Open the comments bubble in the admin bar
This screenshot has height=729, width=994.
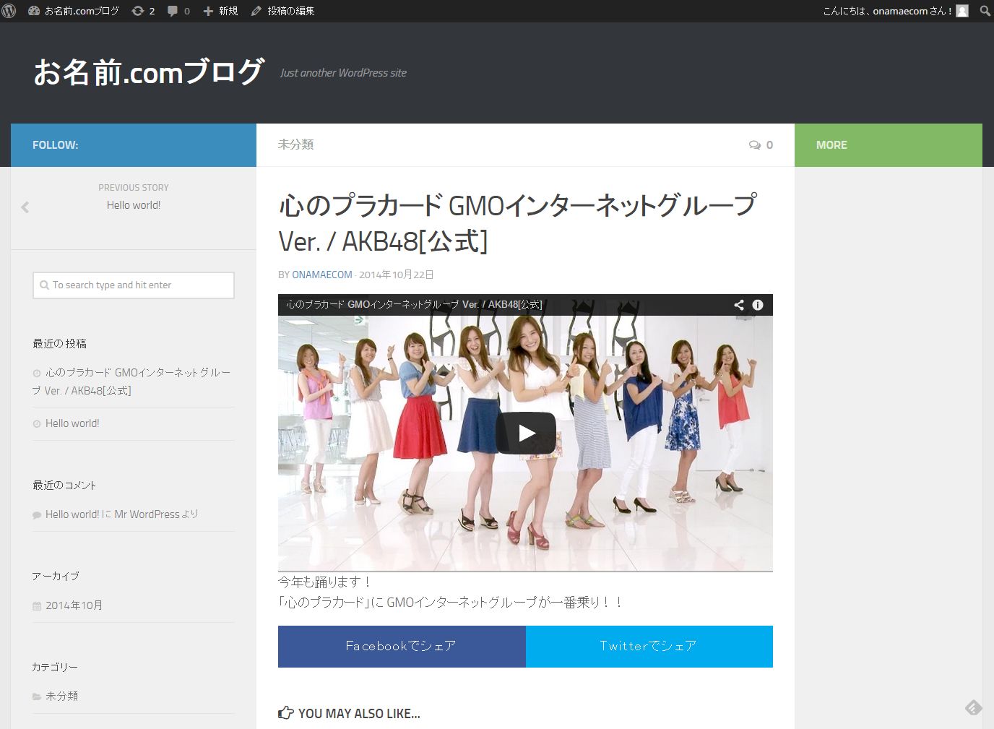[178, 11]
